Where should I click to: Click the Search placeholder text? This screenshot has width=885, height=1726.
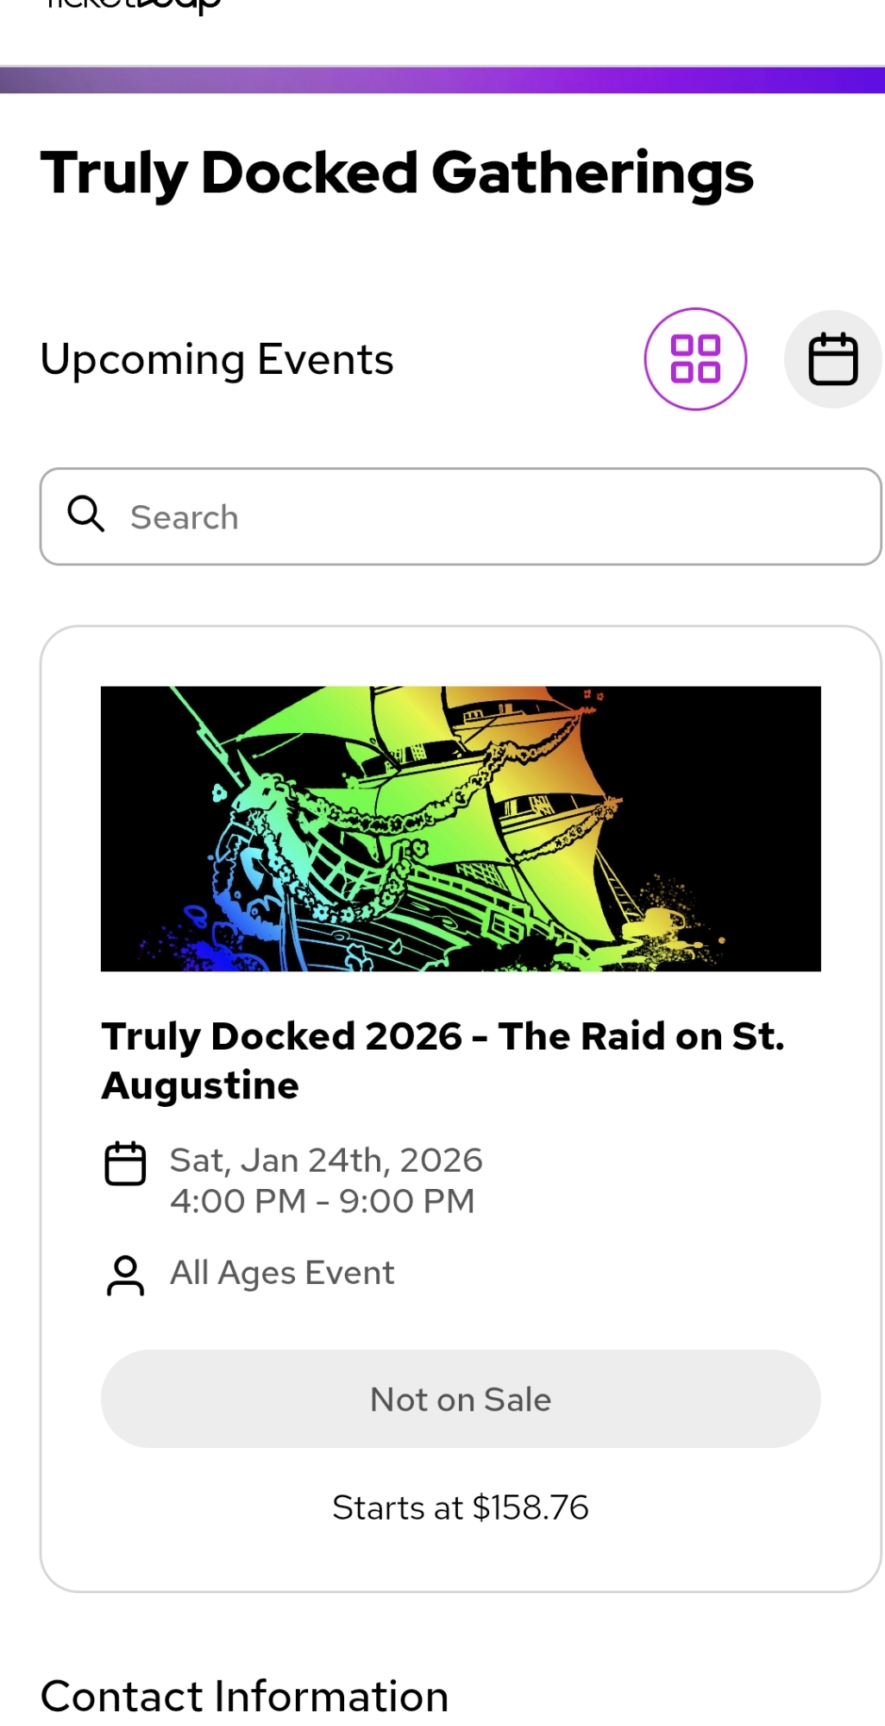[x=185, y=517]
